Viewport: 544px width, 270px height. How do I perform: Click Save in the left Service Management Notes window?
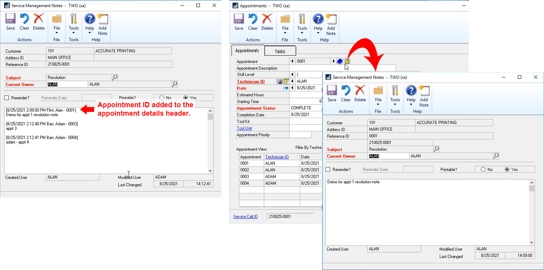11,22
